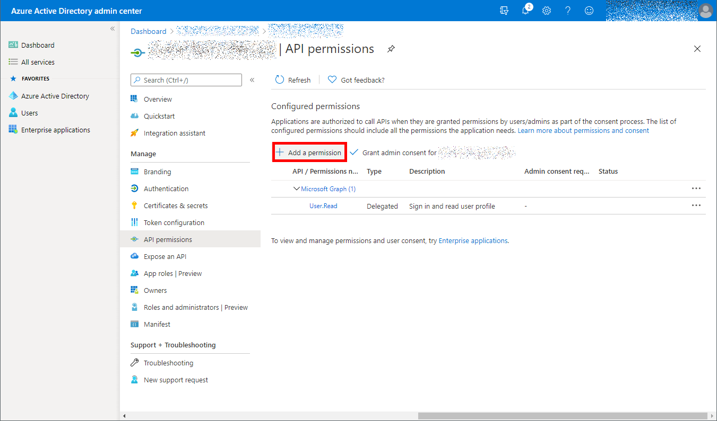
Task: Open Learn more about permissions and consent
Action: coord(583,130)
